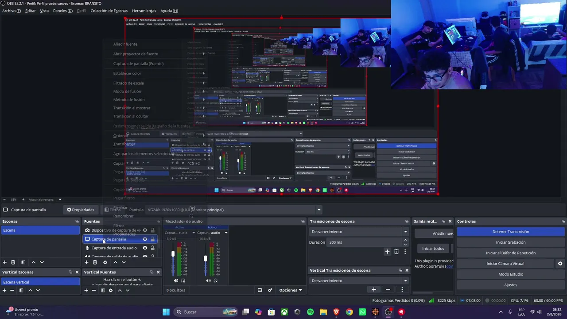Move source down in Fuentes panel

click(x=124, y=262)
